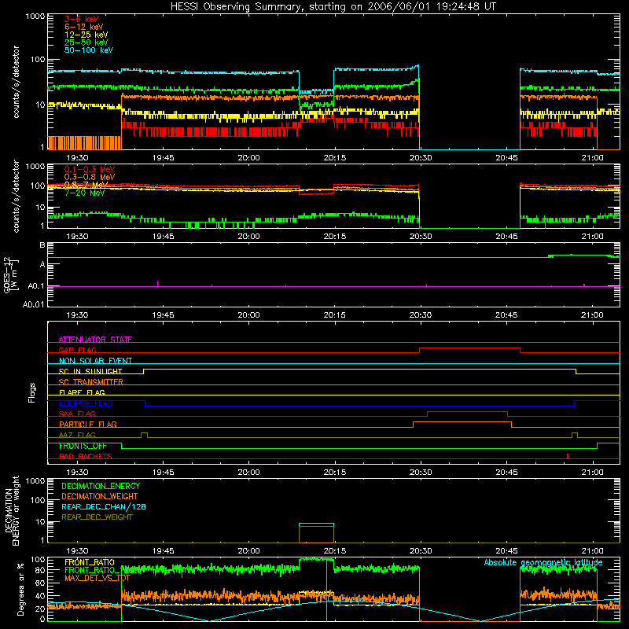Select the orange 6-12 keV legend label
629x629 pixels.
(x=84, y=27)
